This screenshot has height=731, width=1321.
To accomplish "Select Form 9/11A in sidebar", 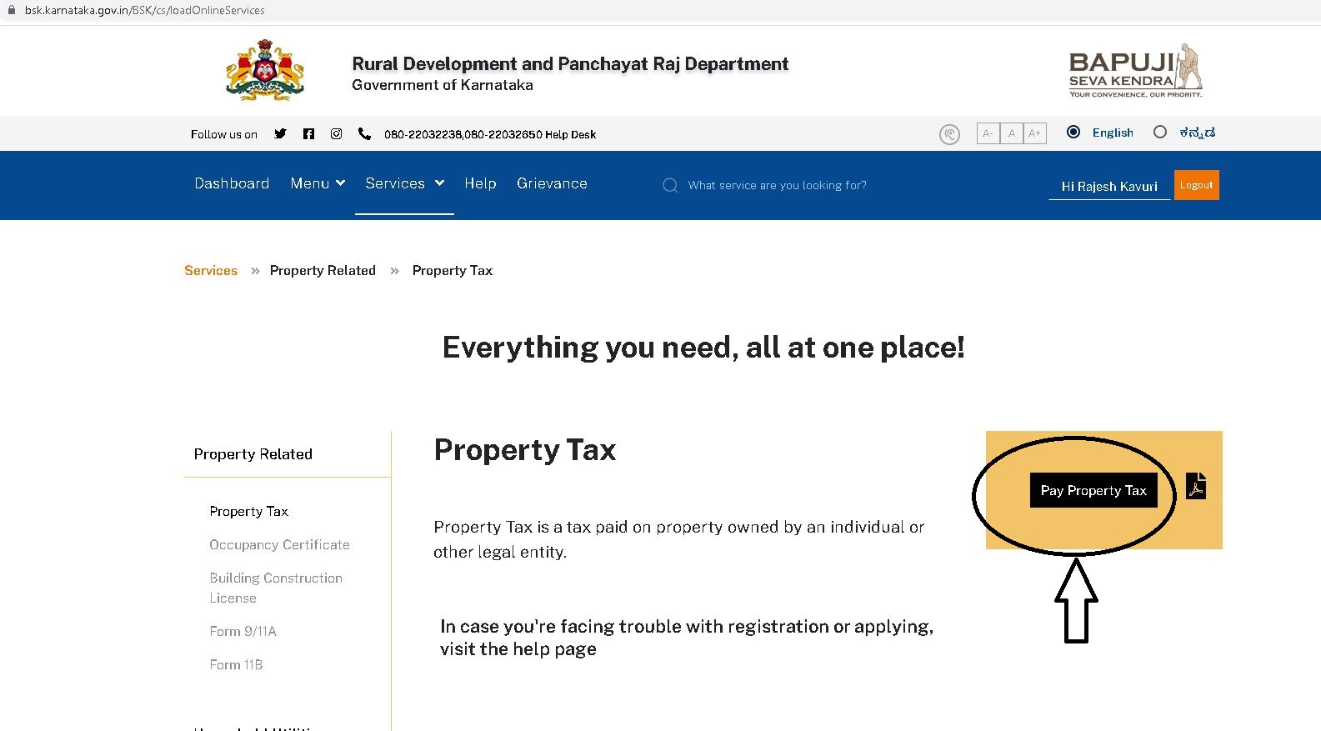I will click(x=243, y=631).
